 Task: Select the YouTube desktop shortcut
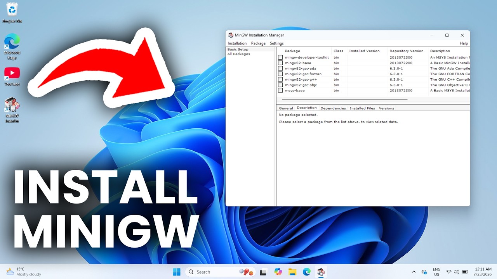(x=12, y=76)
